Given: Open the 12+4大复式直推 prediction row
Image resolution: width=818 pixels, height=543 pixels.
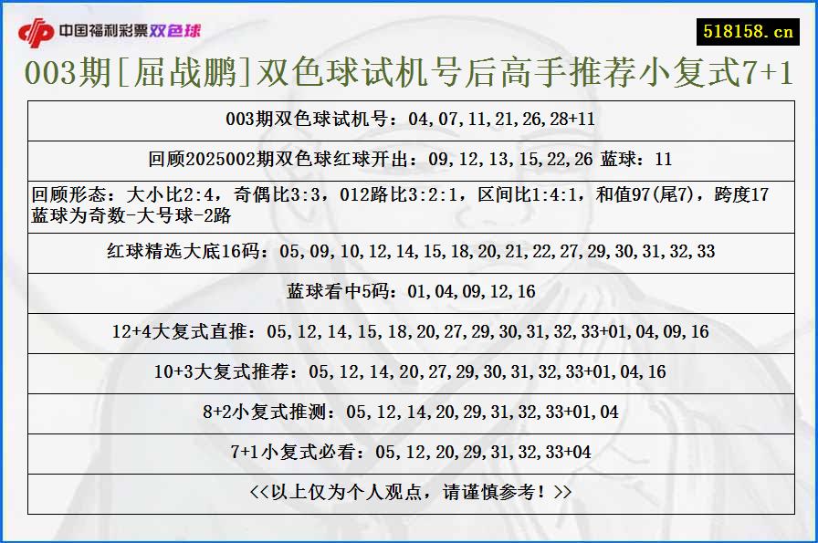Looking at the screenshot, I should [x=409, y=332].
